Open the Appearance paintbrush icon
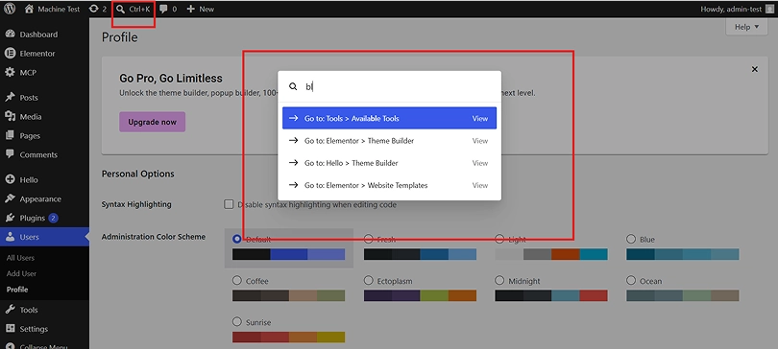778x349 pixels. (x=10, y=199)
